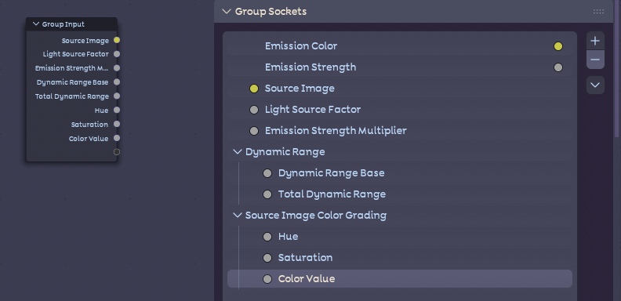Select Light Source Factor in socket list
The height and width of the screenshot is (301, 621).
[400, 110]
